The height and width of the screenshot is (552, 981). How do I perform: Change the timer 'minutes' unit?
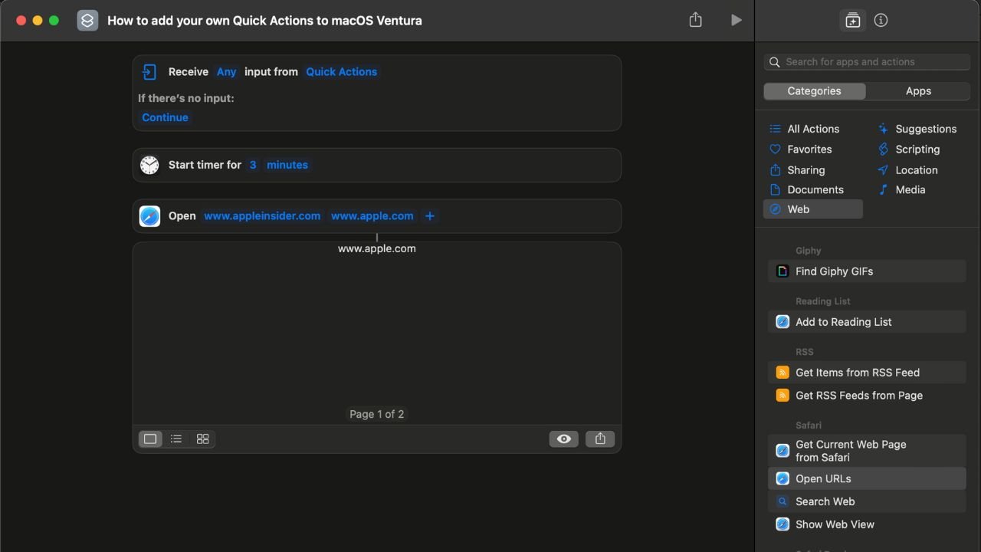[x=287, y=165]
